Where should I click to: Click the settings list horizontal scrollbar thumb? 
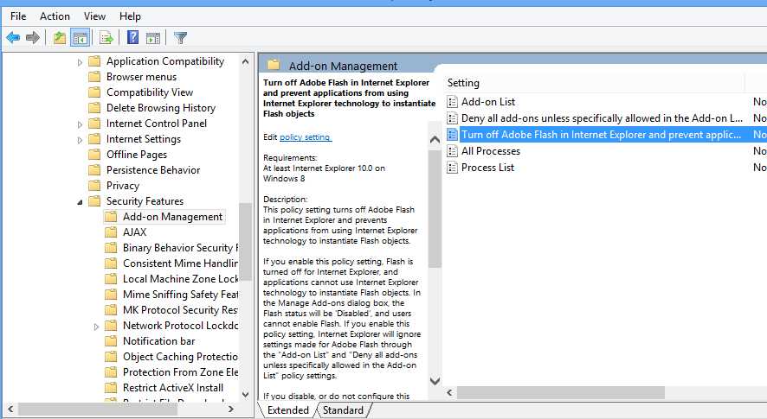coord(561,392)
